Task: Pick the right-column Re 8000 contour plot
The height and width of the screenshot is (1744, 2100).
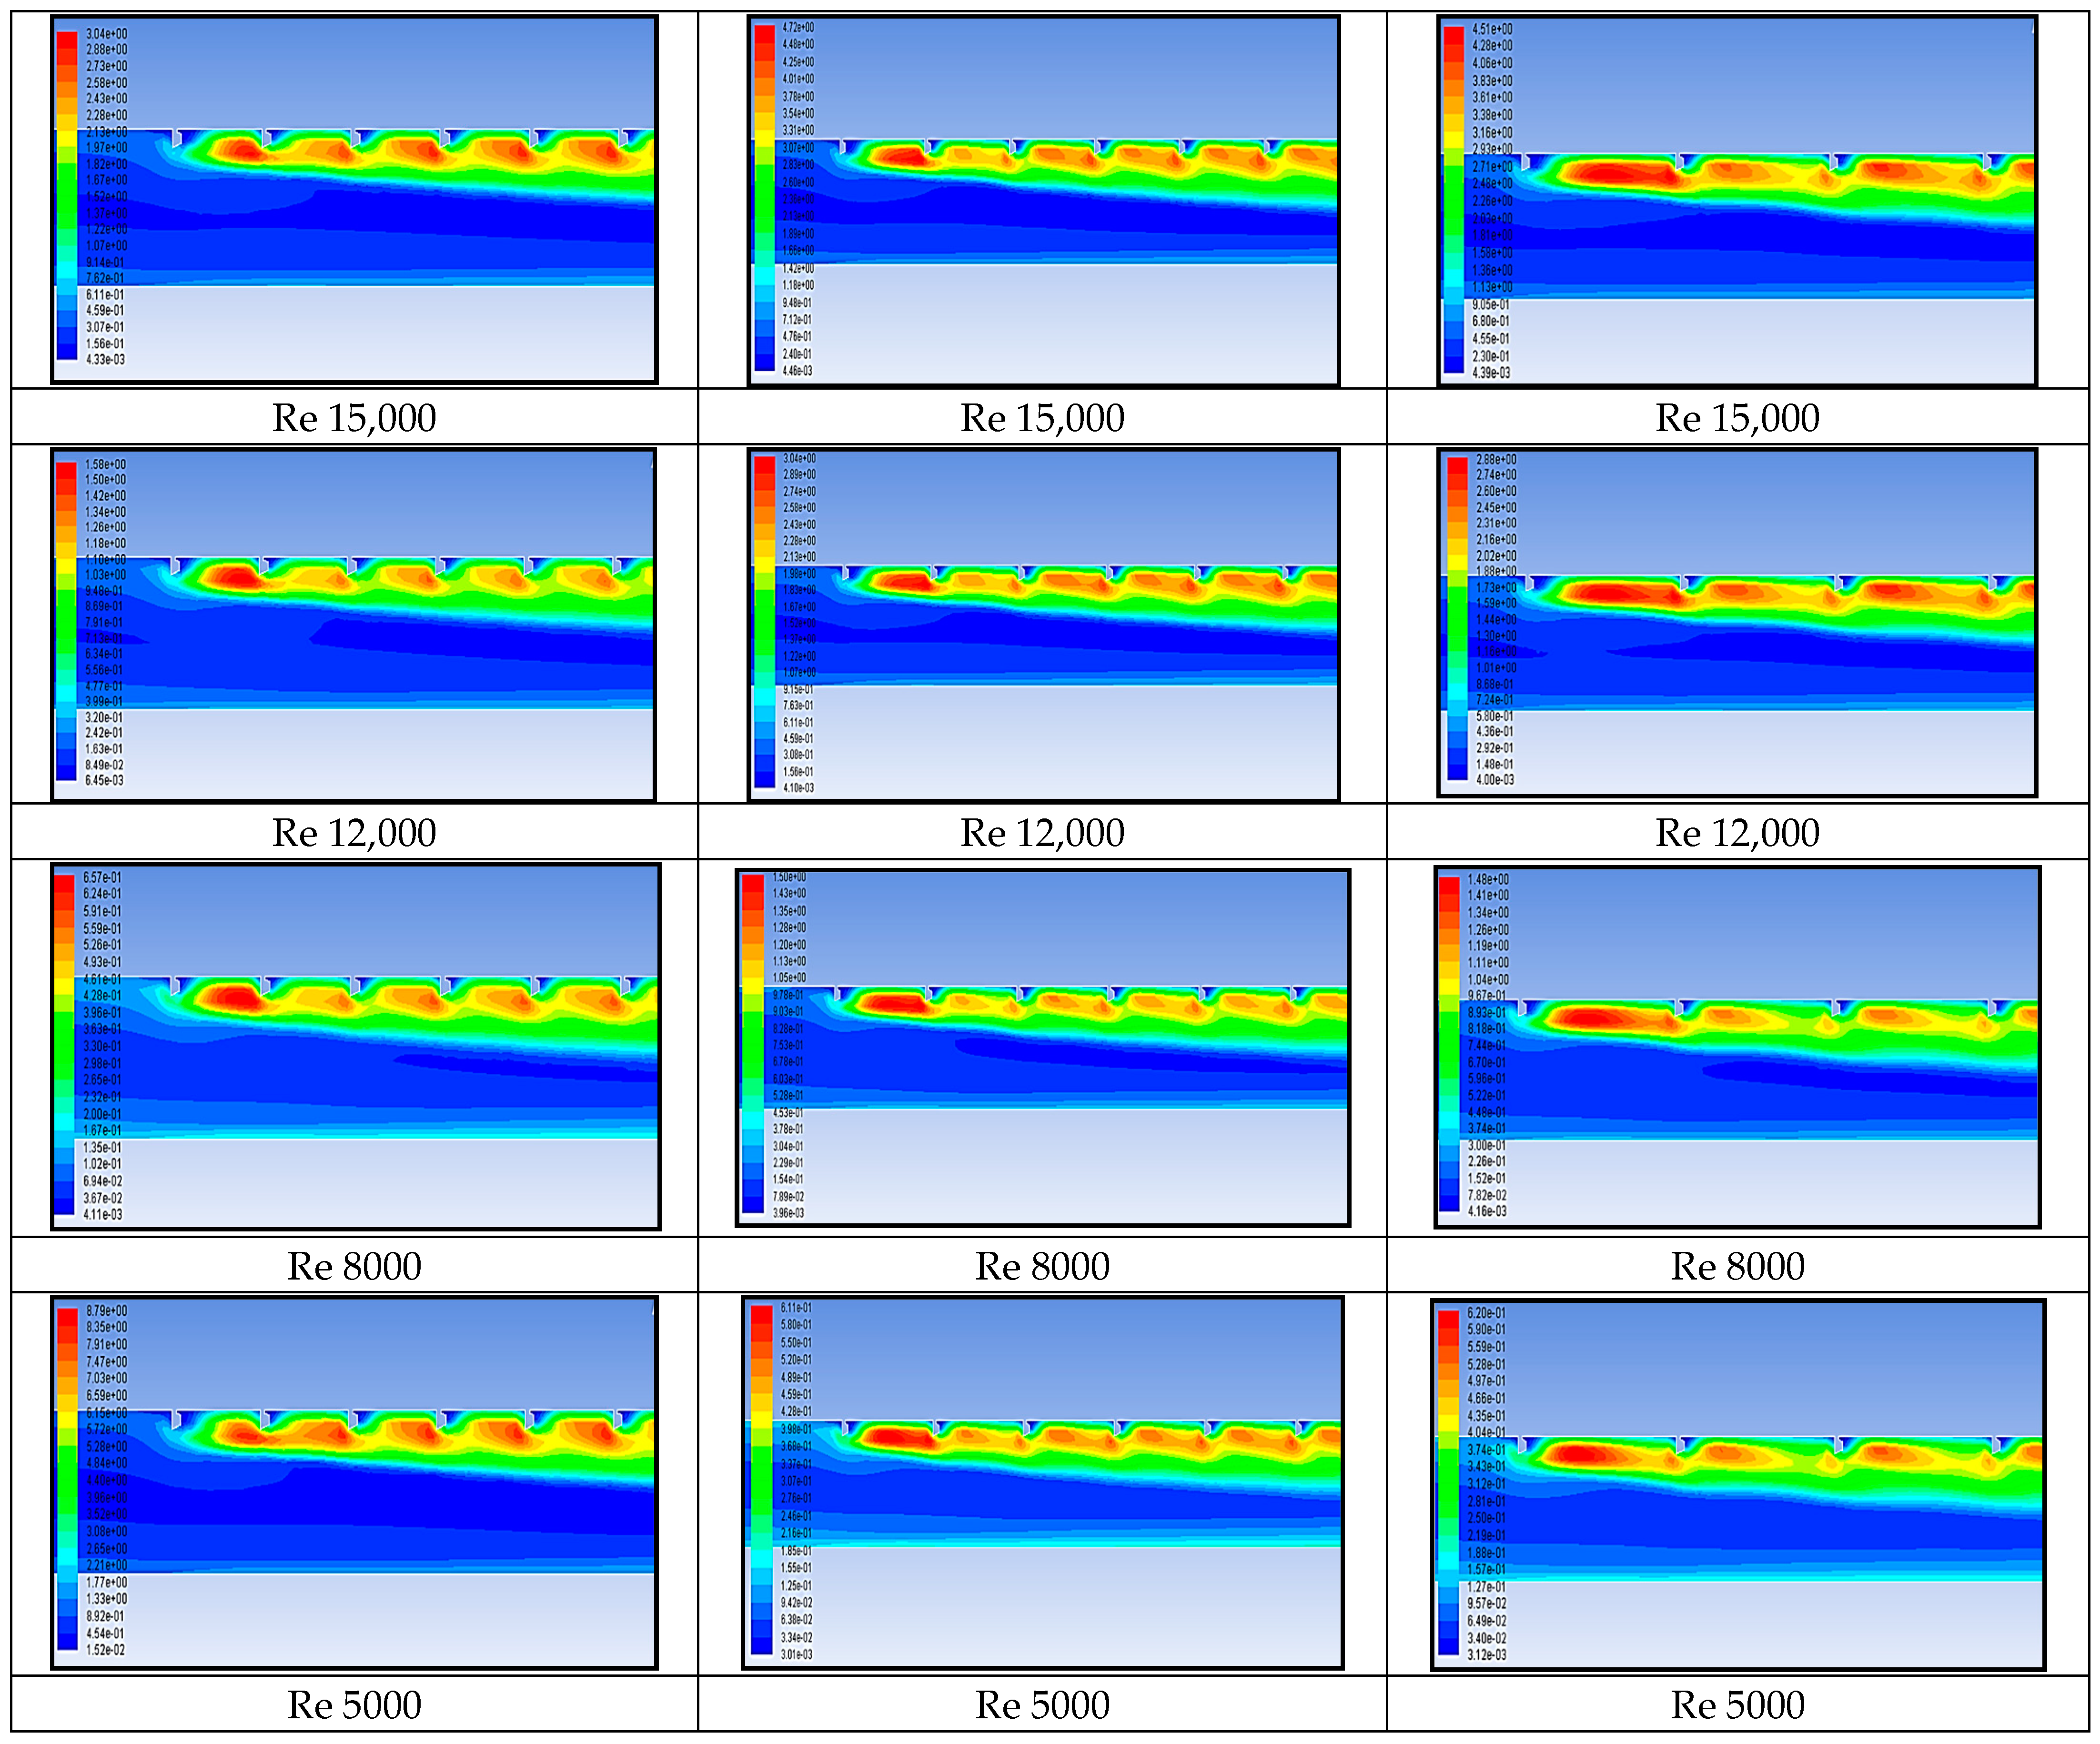Action: click(1737, 1047)
